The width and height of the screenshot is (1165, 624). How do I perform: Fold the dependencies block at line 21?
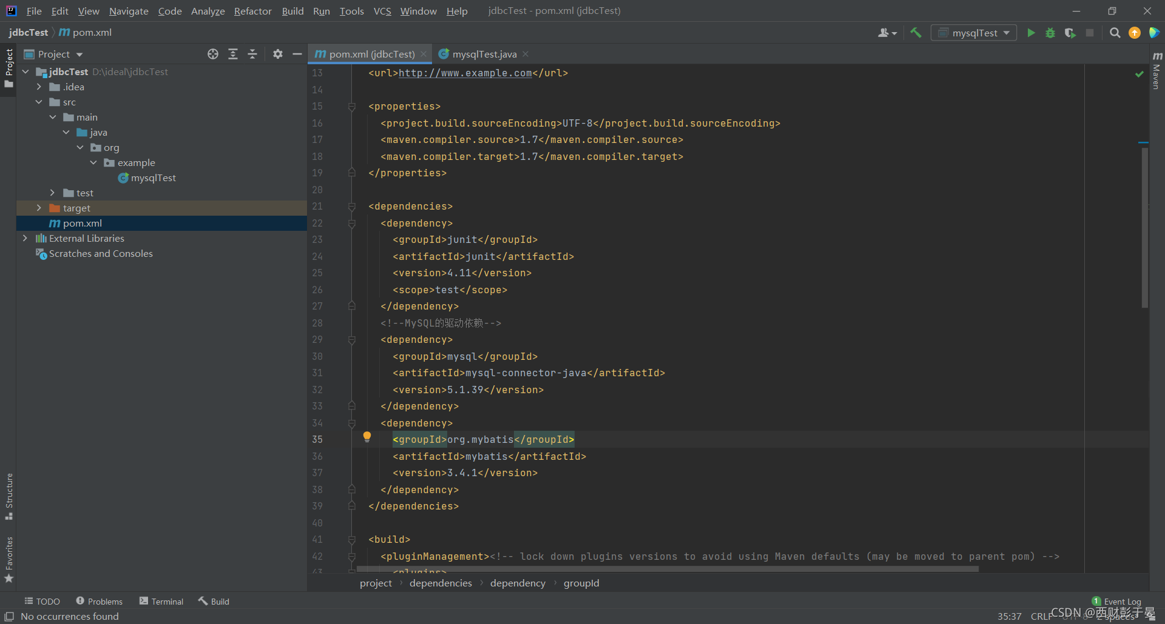tap(352, 207)
